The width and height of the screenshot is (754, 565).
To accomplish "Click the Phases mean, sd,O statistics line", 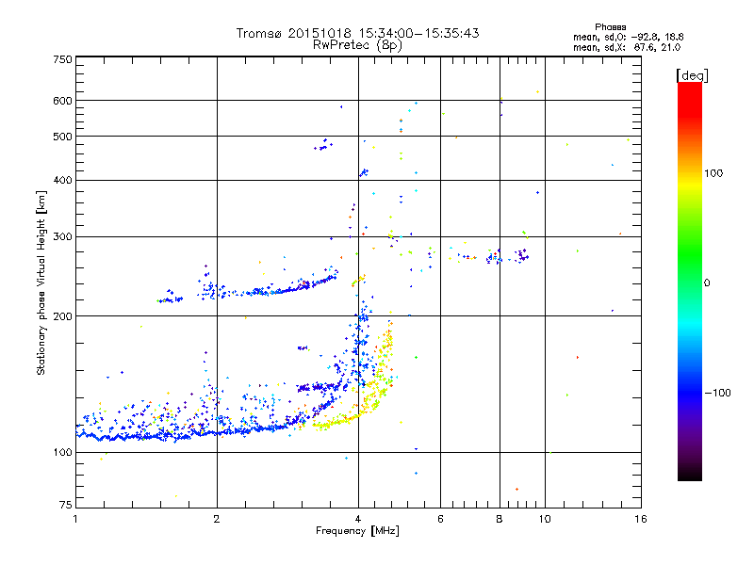I will (628, 37).
